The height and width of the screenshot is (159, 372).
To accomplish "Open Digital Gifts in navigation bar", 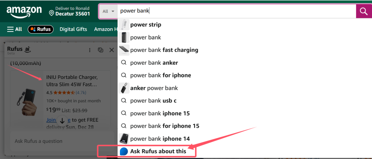I will point(73,29).
